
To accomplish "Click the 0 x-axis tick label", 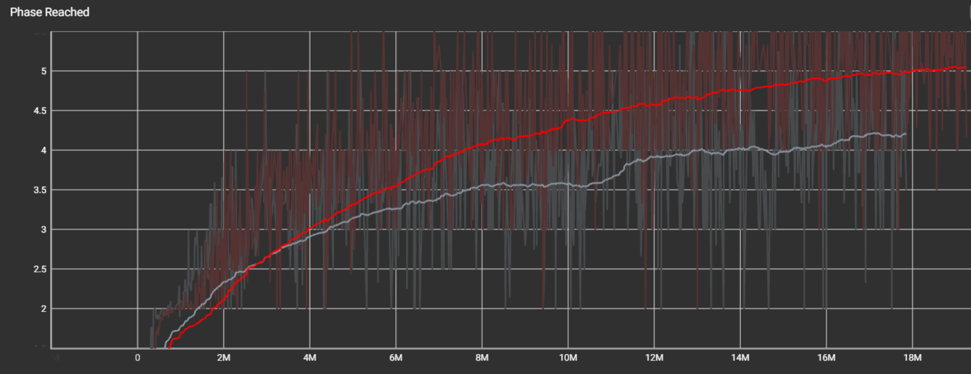I will [138, 358].
